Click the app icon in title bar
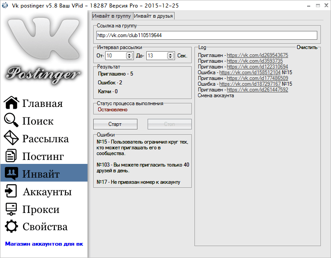 tap(5, 5)
